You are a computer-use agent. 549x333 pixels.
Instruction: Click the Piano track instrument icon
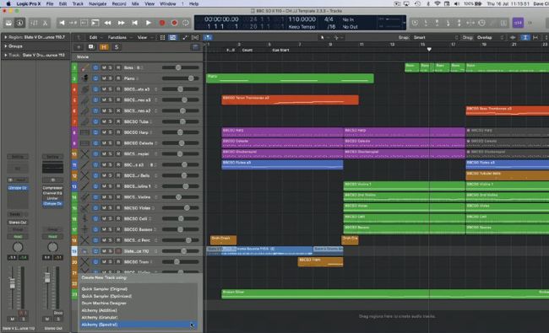coord(84,78)
